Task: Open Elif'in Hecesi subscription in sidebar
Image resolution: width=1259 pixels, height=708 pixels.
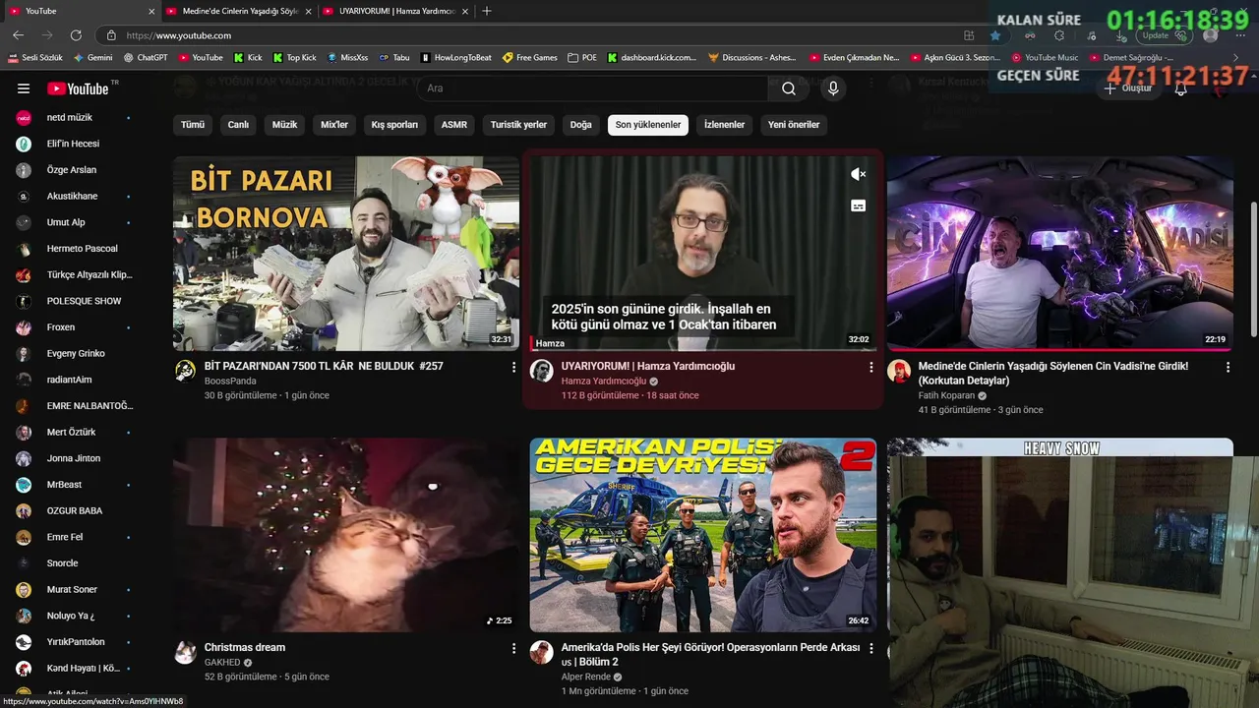Action: (74, 144)
